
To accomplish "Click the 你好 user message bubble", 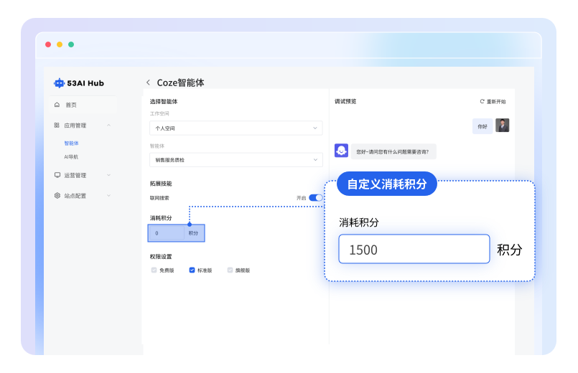I will tap(483, 126).
